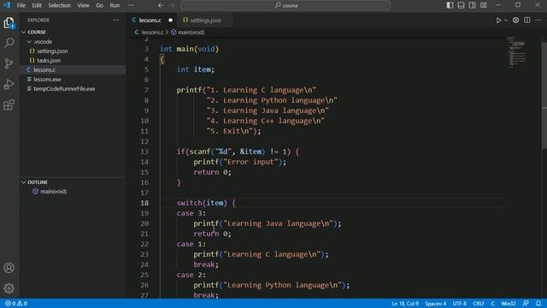Open editor More Actions ellipsis

538,21
